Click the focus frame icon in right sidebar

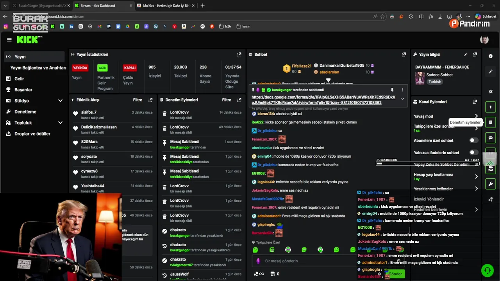click(491, 92)
